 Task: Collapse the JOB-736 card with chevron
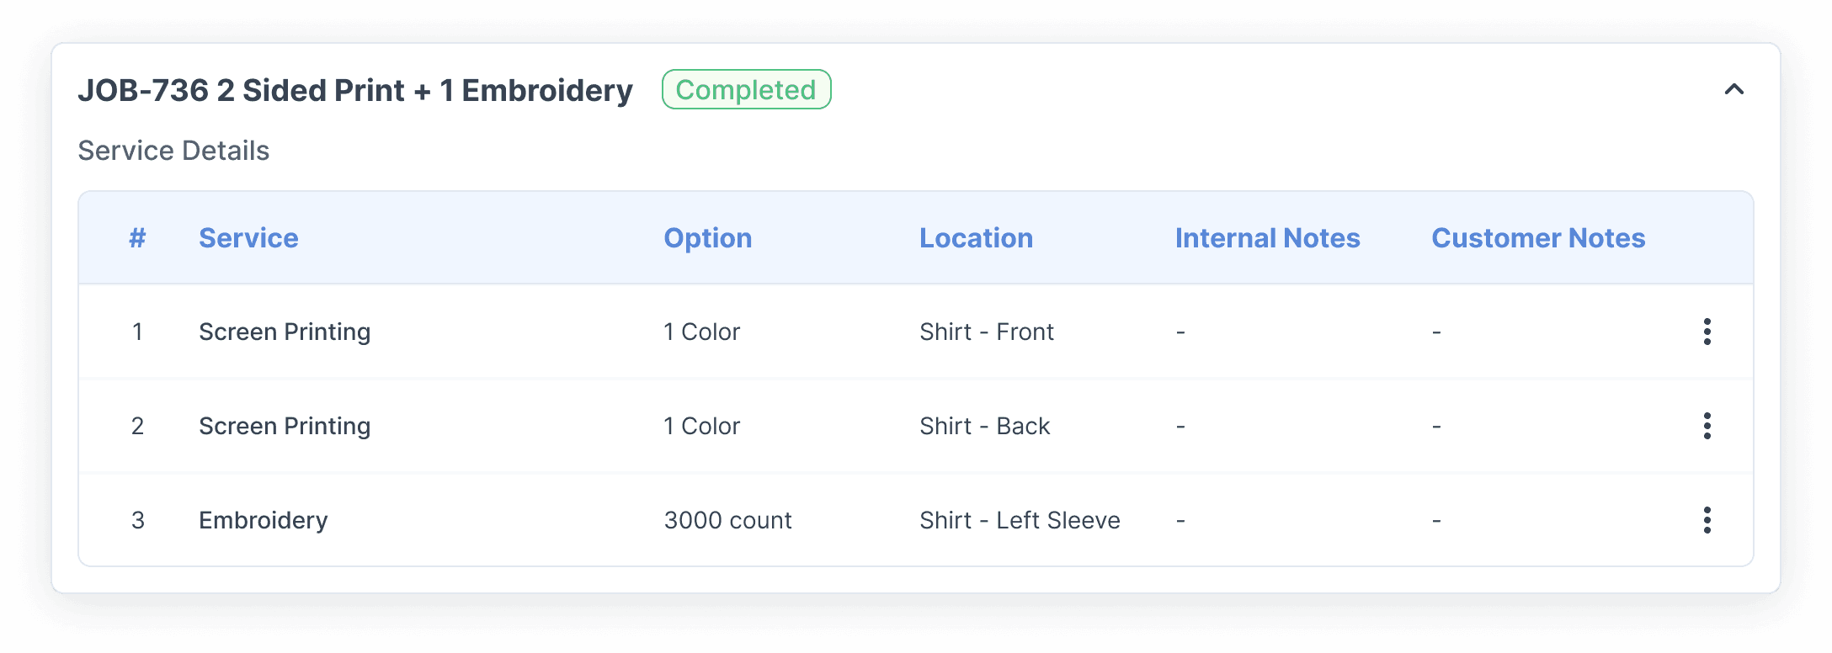(x=1733, y=89)
